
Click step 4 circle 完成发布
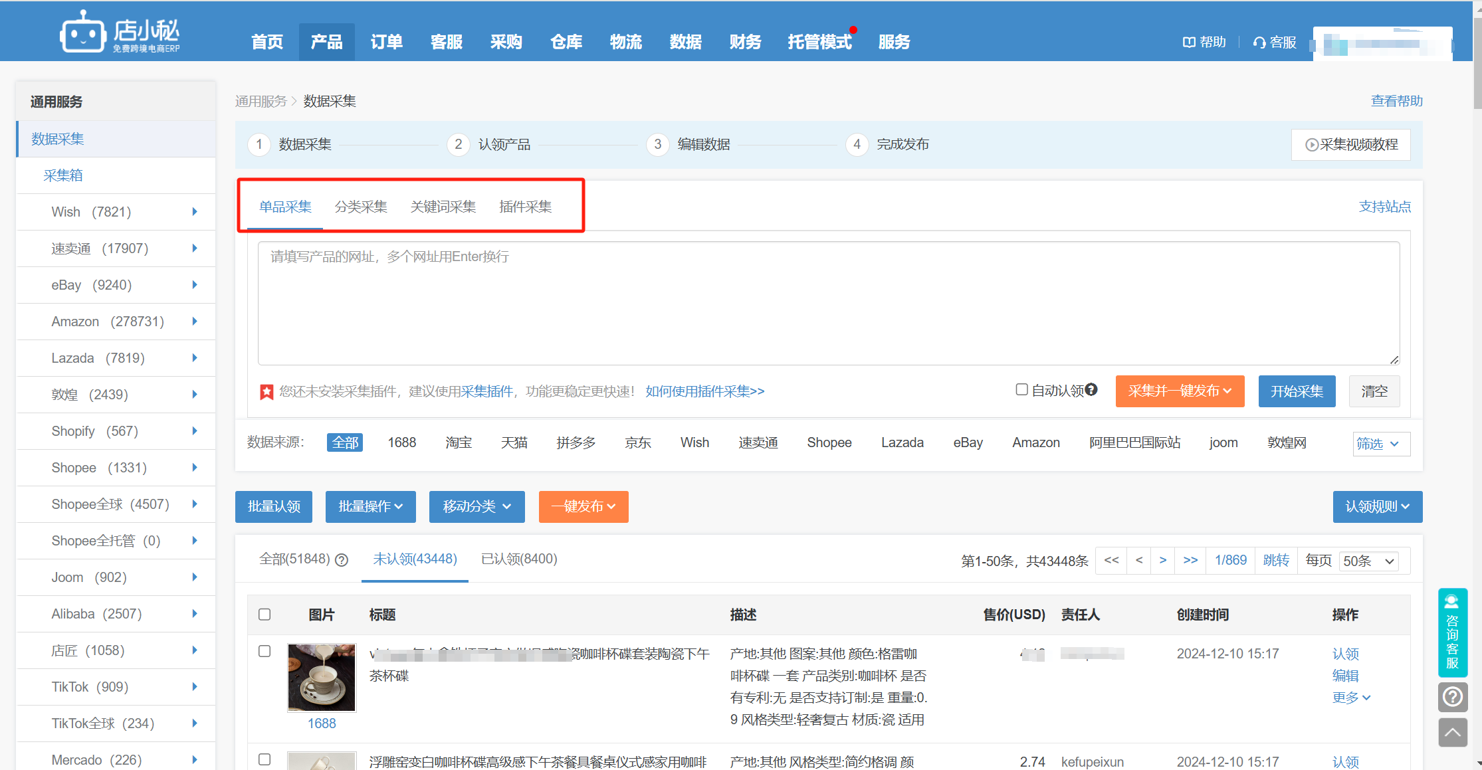(857, 144)
